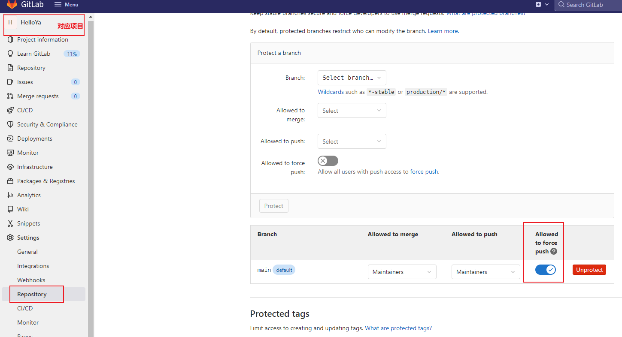Open the Allowed to push Select dropdown
The height and width of the screenshot is (337, 622).
[352, 141]
